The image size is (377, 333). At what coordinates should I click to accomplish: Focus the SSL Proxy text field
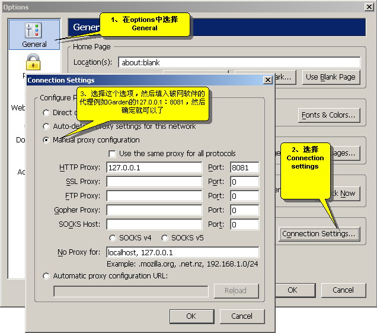[x=154, y=182]
